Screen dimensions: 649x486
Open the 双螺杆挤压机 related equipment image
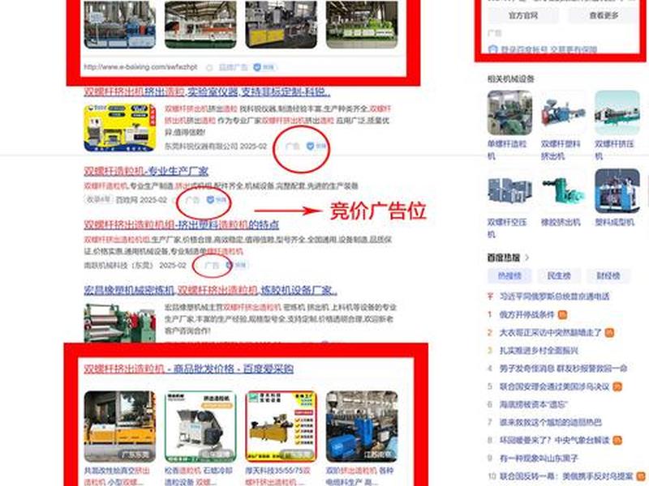617,113
